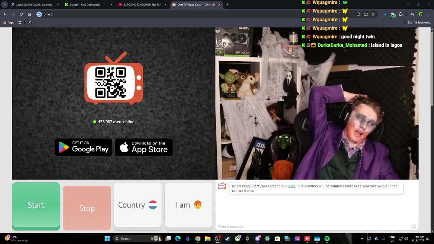Open the saved payment methods icon
This screenshot has width=434, height=244.
coord(366,14)
